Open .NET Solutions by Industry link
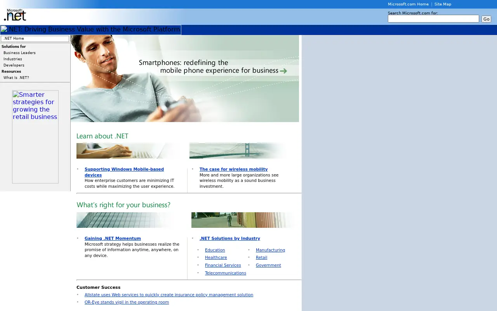This screenshot has width=497, height=311. tap(230, 238)
